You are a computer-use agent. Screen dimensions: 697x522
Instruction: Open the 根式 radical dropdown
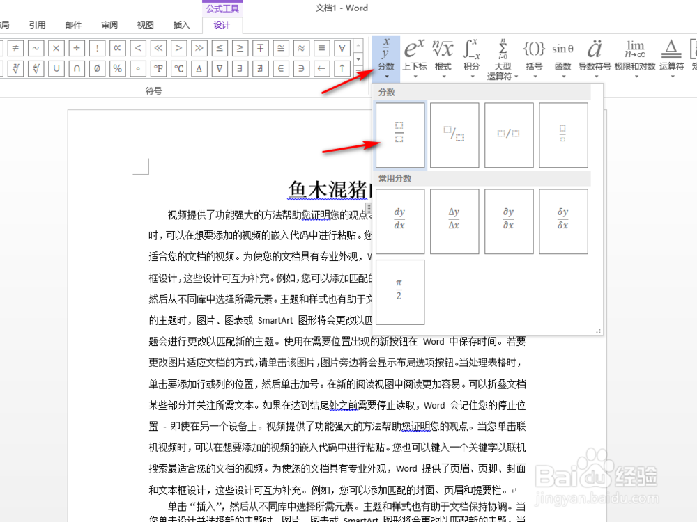click(443, 58)
